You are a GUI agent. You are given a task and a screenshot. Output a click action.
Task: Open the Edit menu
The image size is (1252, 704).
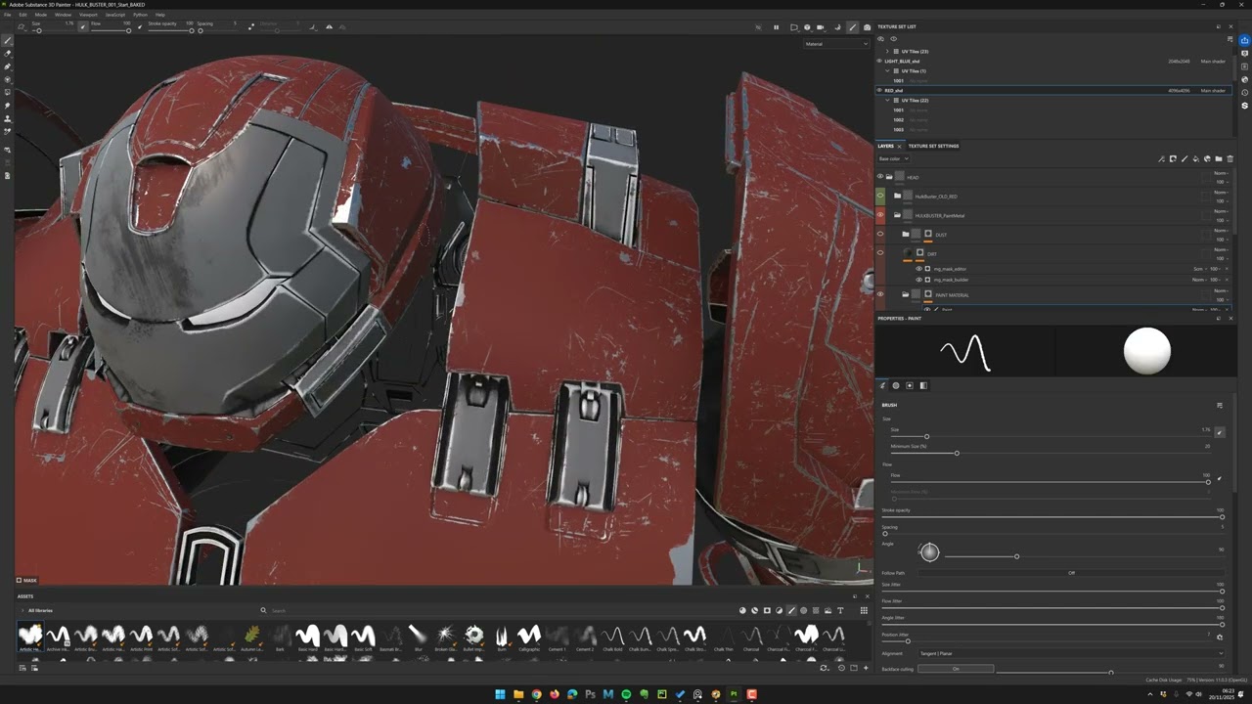tap(22, 15)
